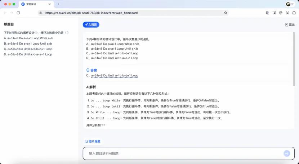
Task: Click option D in the answer panel
Action: (112, 58)
